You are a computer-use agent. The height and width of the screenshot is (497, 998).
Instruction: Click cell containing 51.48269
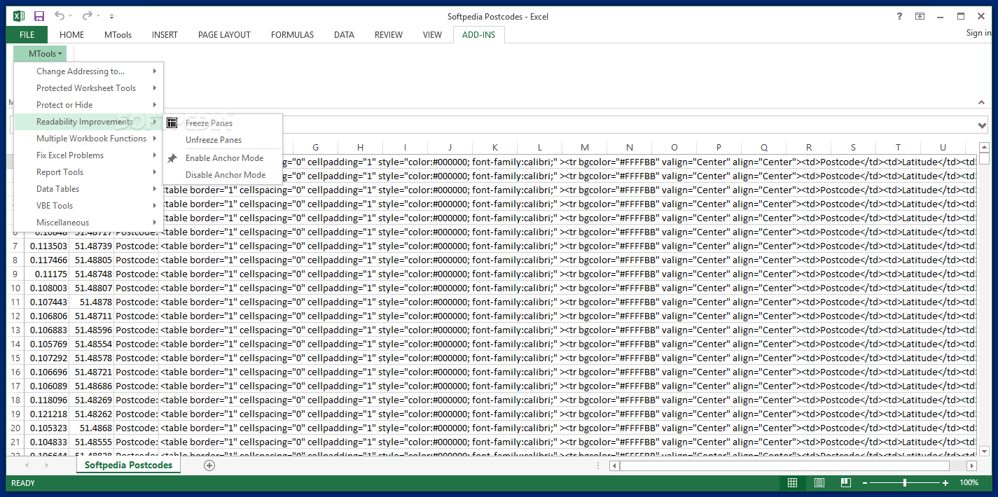(x=92, y=400)
